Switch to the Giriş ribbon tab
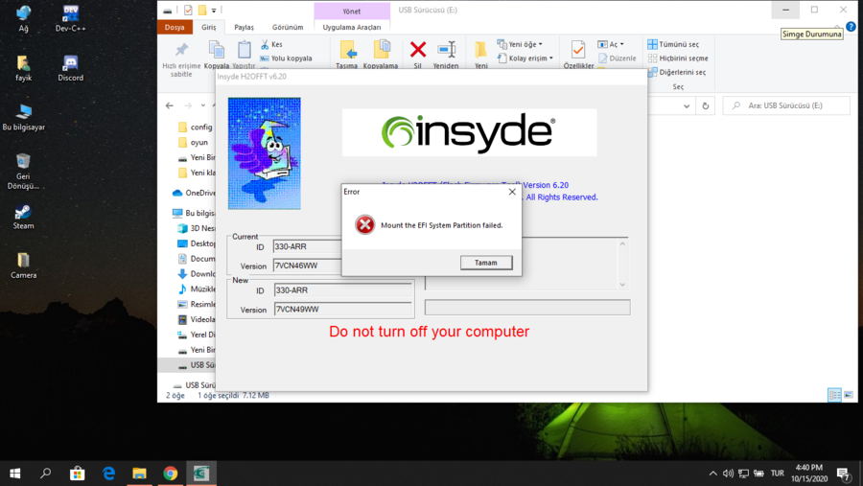The width and height of the screenshot is (863, 486). (x=209, y=27)
